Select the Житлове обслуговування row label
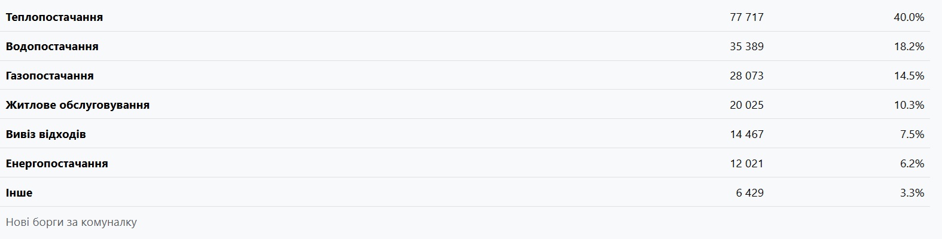 (78, 105)
